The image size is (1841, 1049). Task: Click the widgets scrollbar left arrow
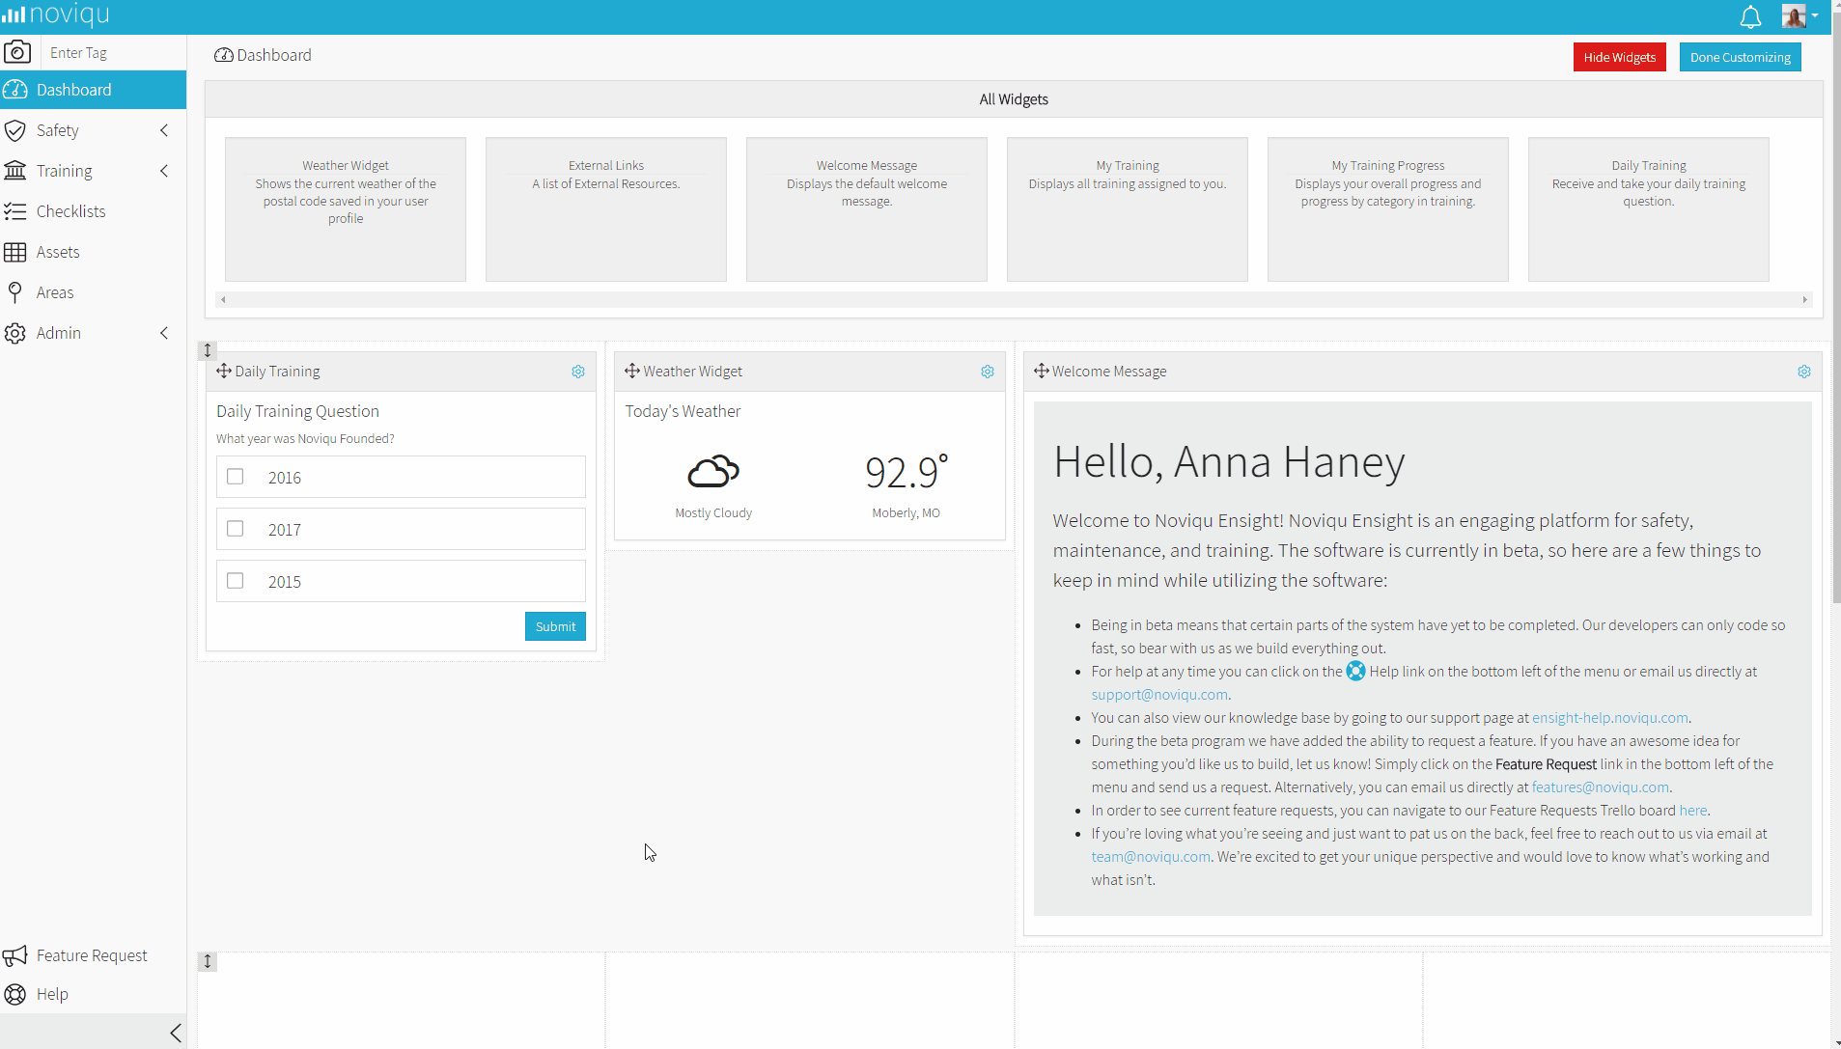(x=223, y=299)
